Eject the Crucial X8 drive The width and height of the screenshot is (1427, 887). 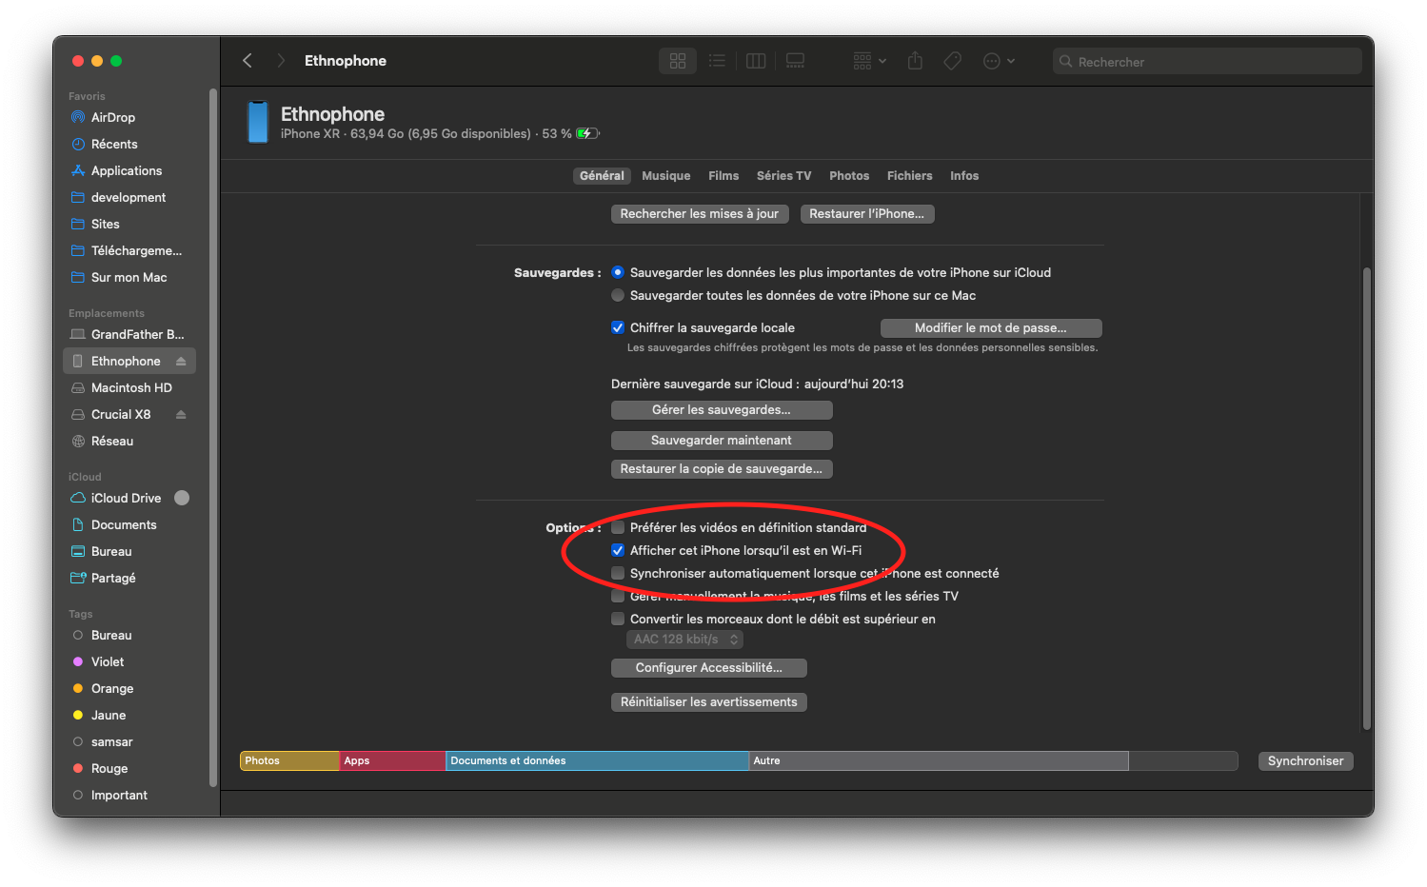(181, 414)
